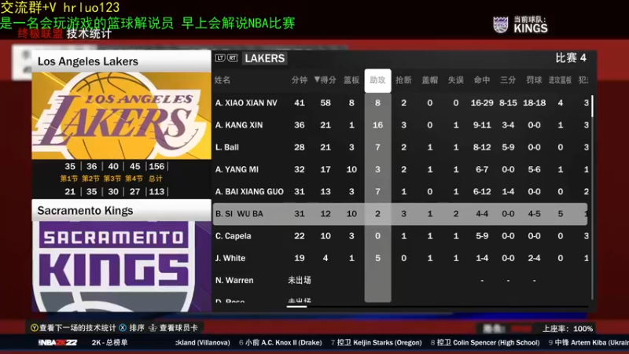Sort by 助攻 column header
The image size is (629, 354).
(x=377, y=80)
